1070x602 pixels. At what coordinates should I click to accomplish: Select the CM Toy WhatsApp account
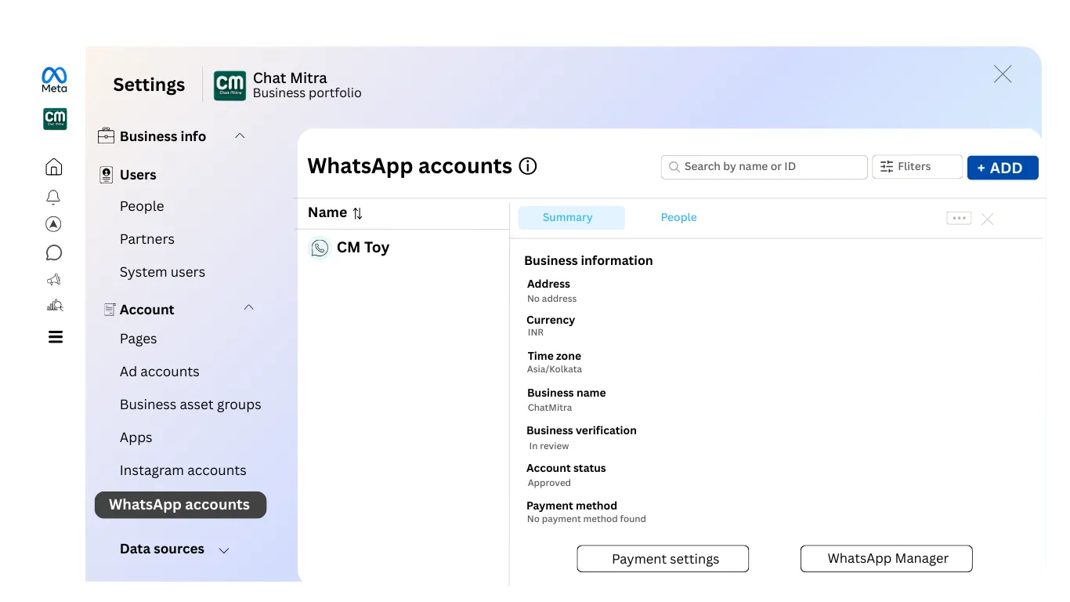(x=362, y=247)
